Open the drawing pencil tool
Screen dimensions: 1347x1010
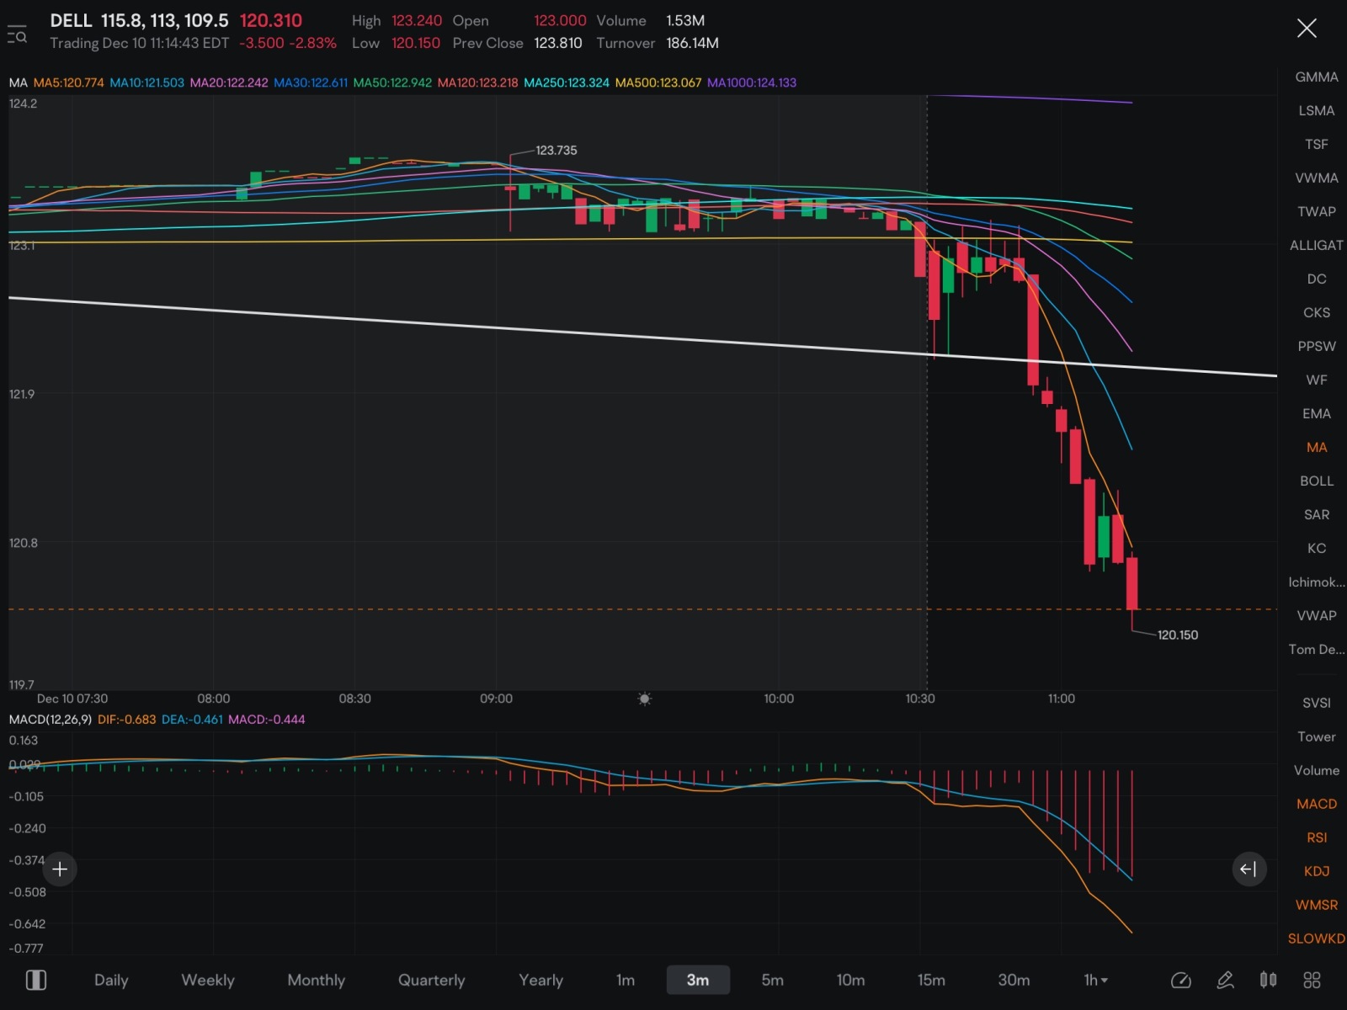point(1225,980)
